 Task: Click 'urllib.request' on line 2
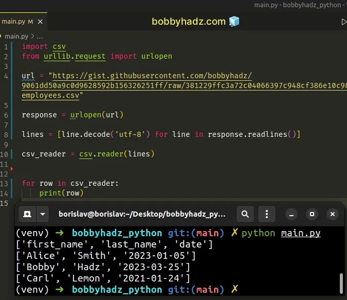pyautogui.click(x=75, y=56)
